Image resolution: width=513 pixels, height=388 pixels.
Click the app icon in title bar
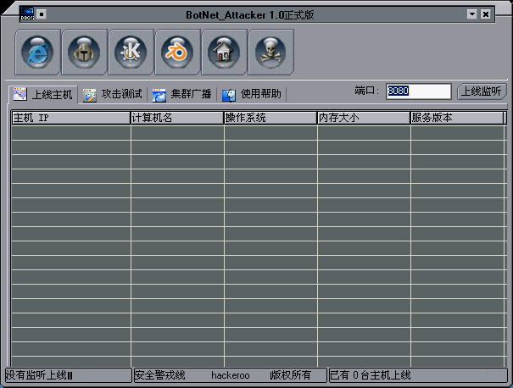click(26, 14)
